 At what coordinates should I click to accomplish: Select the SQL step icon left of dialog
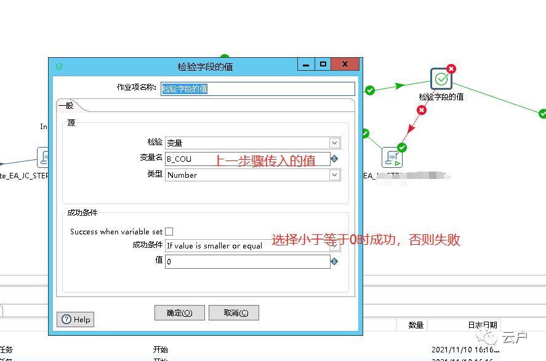click(43, 157)
